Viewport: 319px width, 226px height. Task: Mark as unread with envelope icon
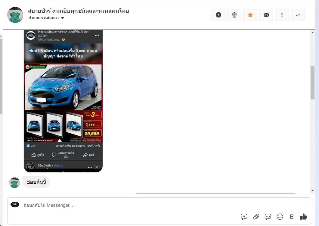pyautogui.click(x=266, y=15)
